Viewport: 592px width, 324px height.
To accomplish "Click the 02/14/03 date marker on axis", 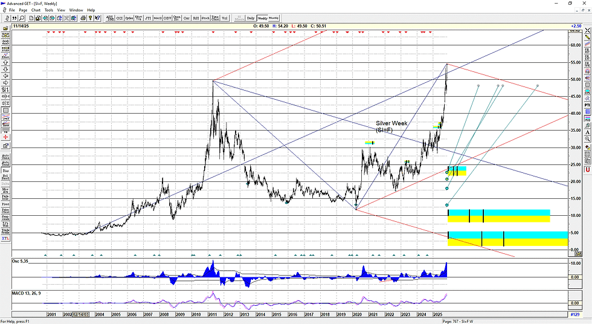I will 81,314.
